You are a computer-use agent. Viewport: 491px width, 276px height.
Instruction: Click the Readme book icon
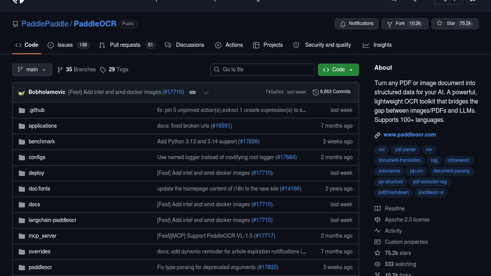(x=377, y=209)
